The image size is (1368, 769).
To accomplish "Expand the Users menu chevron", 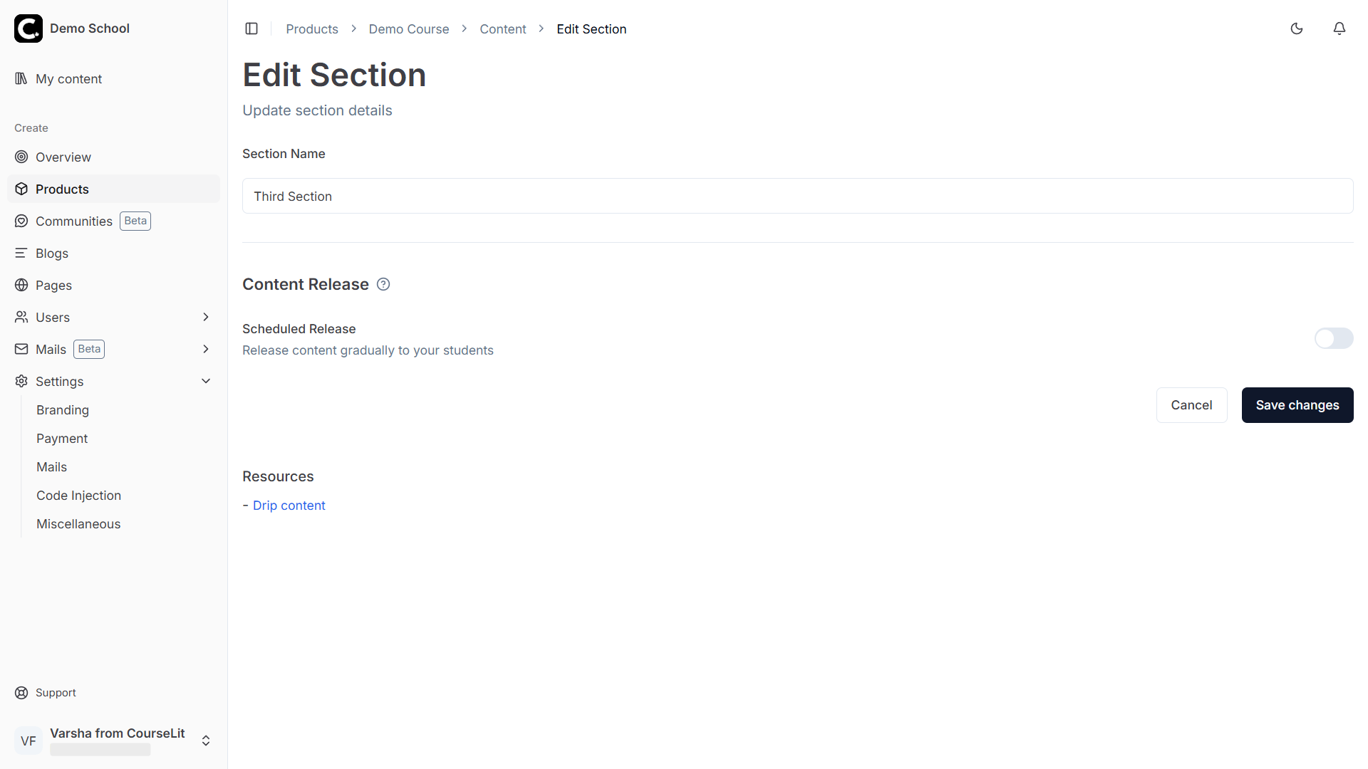I will tap(206, 317).
